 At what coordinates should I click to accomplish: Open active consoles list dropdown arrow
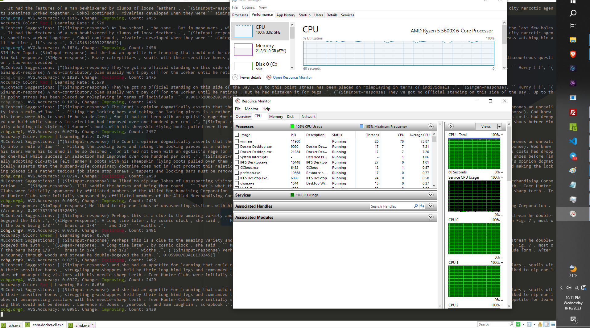pos(534,324)
